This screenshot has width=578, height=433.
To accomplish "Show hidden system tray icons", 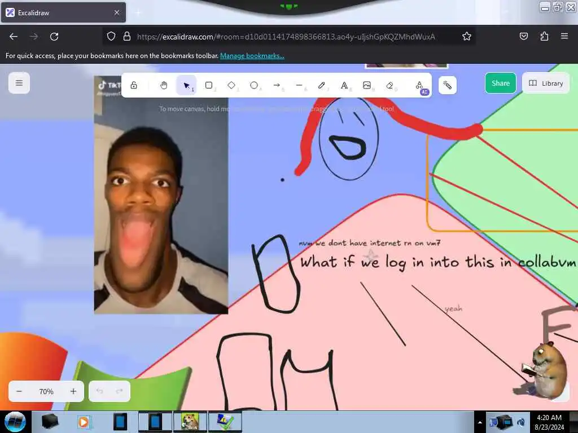I will coord(480,422).
